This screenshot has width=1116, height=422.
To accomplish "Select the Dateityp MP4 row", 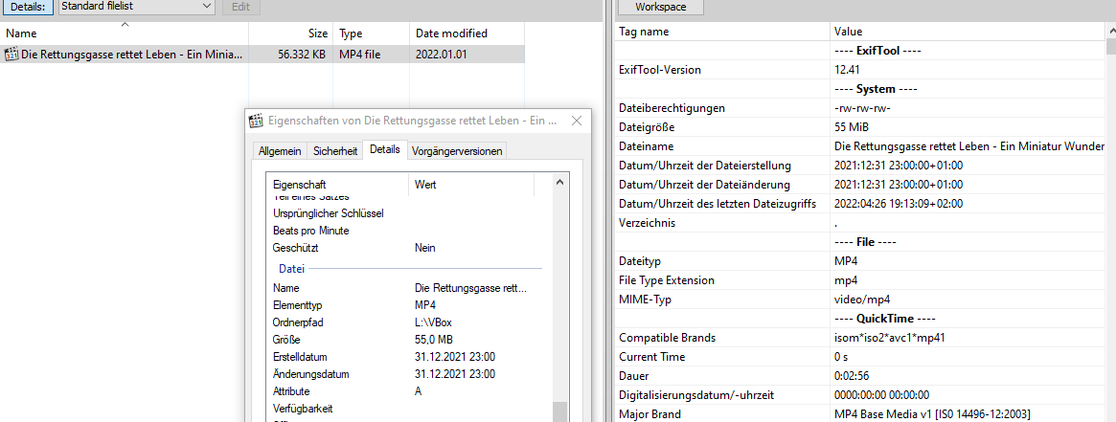I will [860, 260].
